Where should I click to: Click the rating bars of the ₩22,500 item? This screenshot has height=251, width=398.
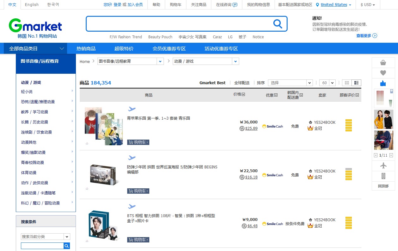(x=349, y=174)
